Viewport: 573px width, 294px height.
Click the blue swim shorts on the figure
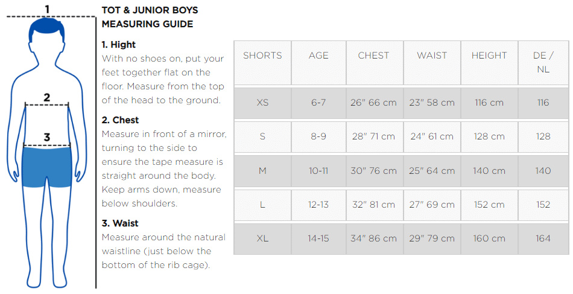(x=46, y=166)
